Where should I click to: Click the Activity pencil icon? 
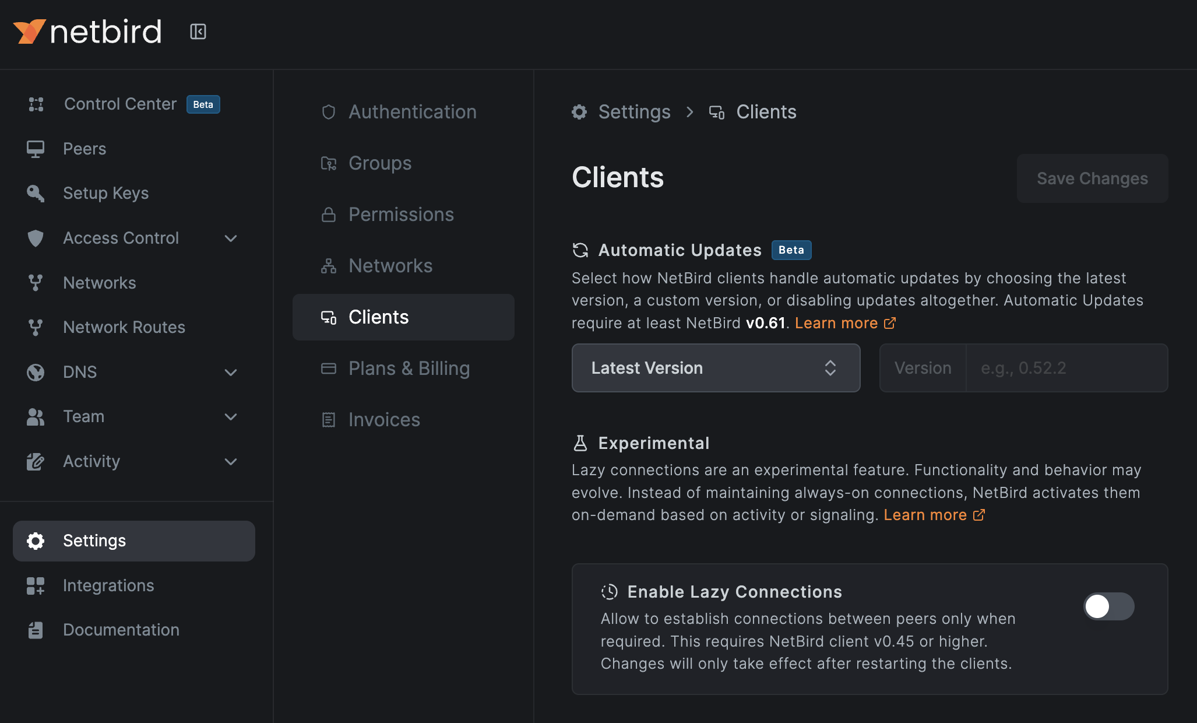[x=36, y=461]
